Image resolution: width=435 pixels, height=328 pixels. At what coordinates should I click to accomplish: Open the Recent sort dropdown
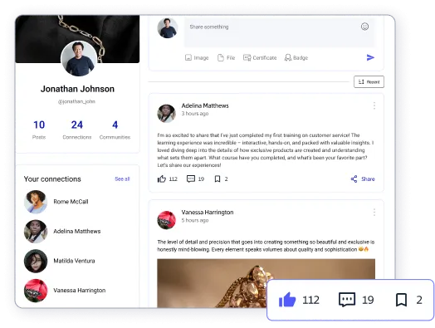point(369,82)
